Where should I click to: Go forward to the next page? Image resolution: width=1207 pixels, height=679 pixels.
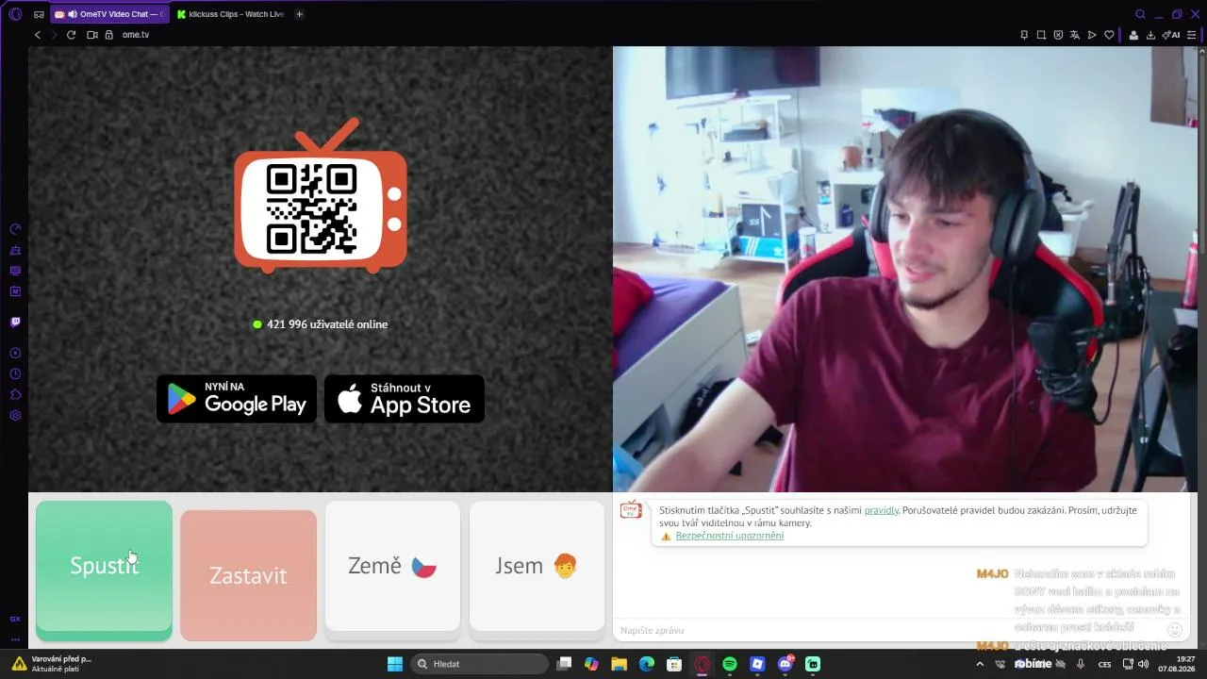pyautogui.click(x=54, y=35)
